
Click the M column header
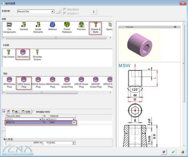[46, 116]
